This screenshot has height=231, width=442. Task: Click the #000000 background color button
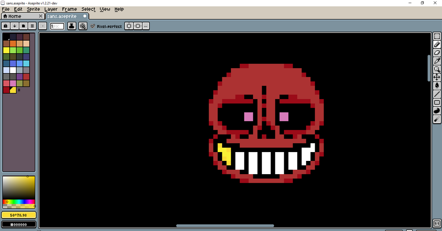point(19,225)
